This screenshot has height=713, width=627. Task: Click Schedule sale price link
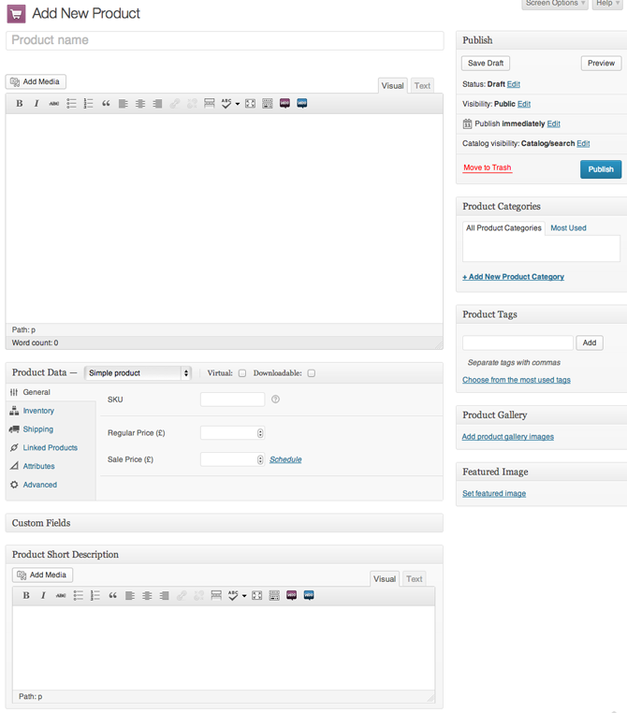(x=285, y=459)
